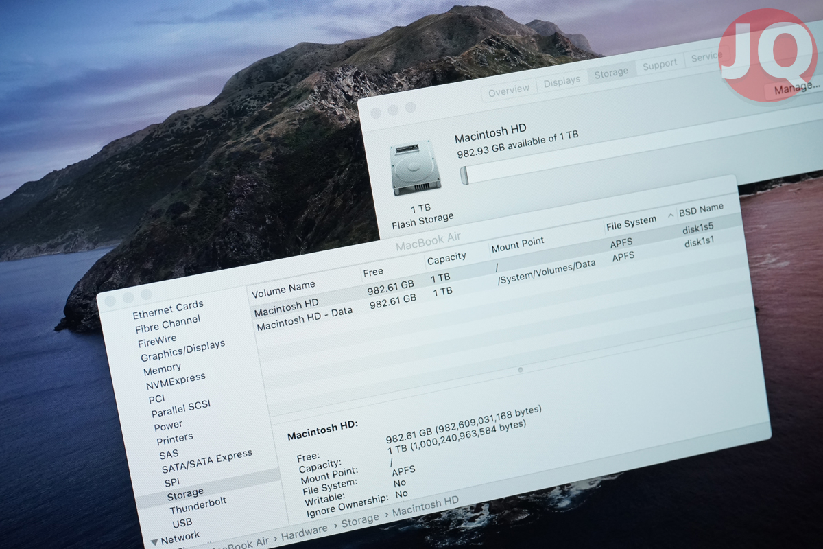Select Parallel SCSI in the sidebar
Viewport: 823px width, 549px height.
181,409
